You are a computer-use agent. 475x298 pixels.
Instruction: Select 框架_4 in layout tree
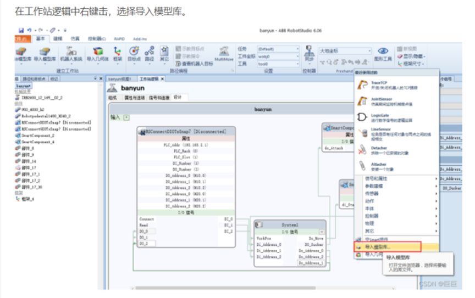25,199
